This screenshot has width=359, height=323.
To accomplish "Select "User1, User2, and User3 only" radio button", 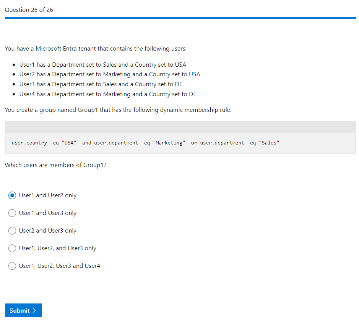I will pos(12,248).
